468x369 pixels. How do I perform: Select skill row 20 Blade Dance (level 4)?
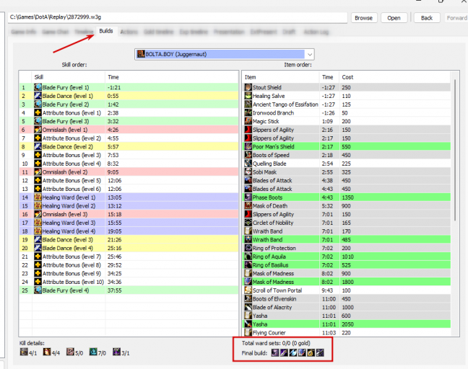(129, 248)
